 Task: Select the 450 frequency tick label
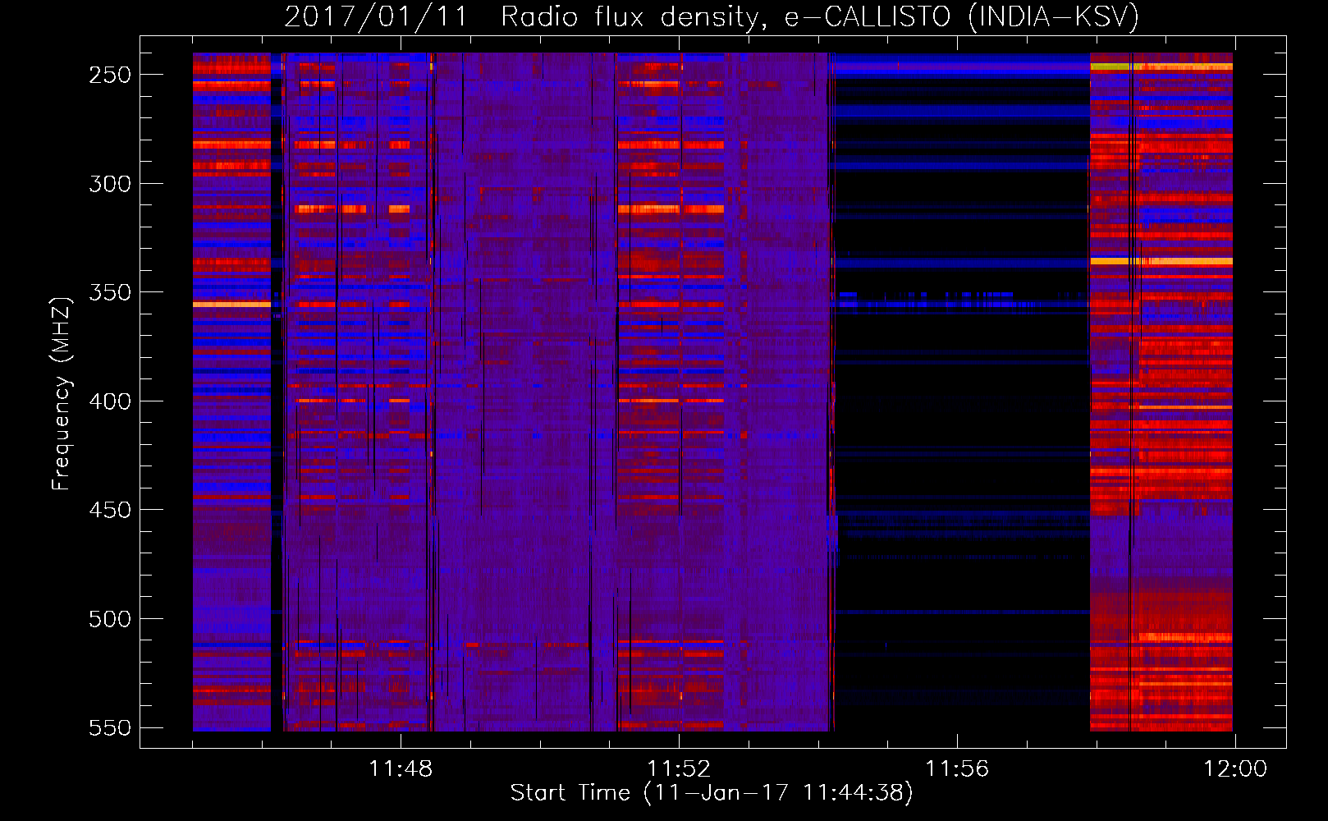pyautogui.click(x=110, y=511)
